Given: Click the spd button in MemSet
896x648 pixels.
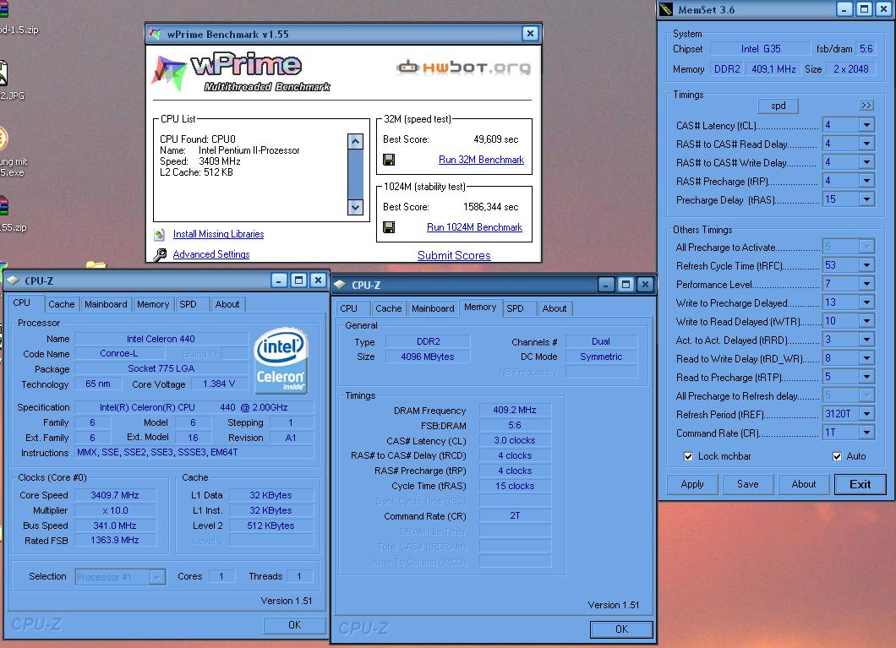Looking at the screenshot, I should point(779,106).
